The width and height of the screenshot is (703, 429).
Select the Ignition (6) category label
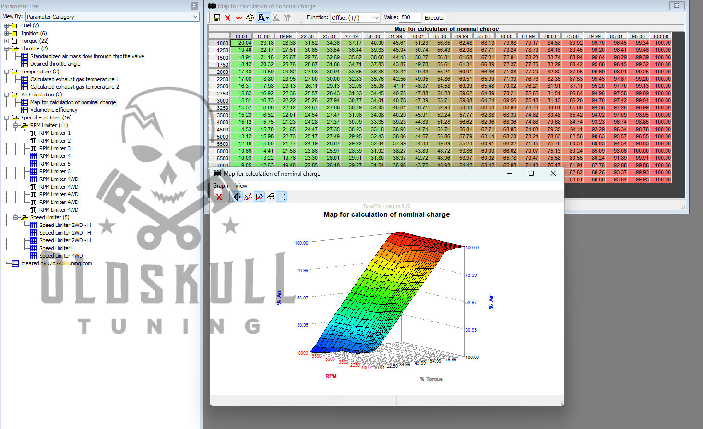pyautogui.click(x=34, y=33)
